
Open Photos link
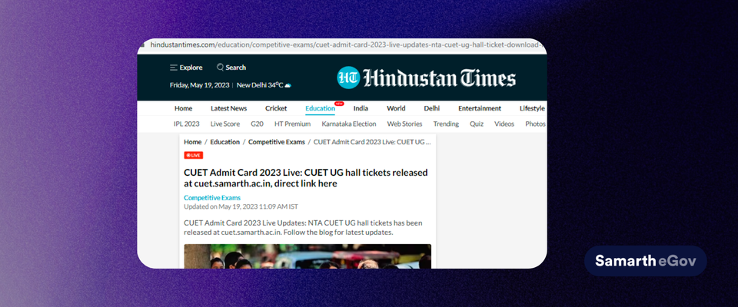coord(535,124)
